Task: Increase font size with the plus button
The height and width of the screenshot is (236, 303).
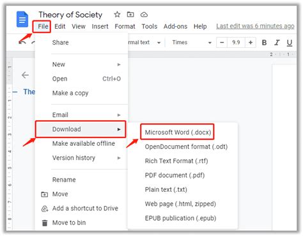Action: (x=251, y=42)
